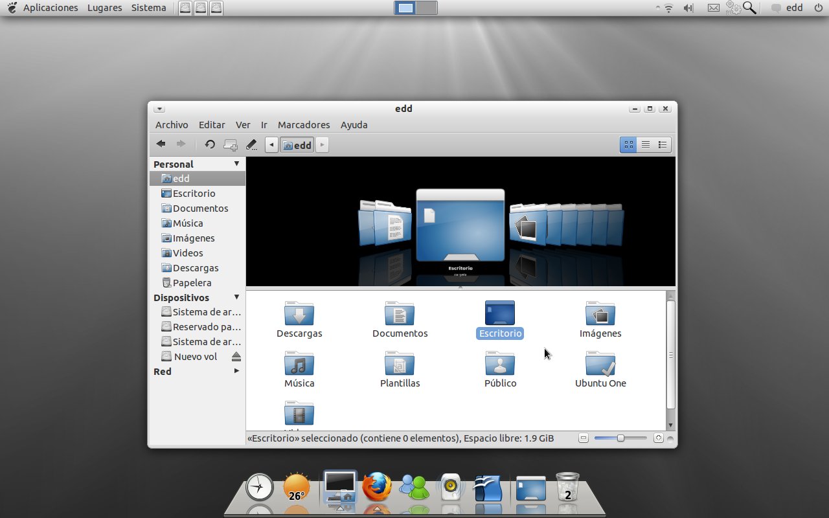Switch to compact view mode

coord(663,144)
